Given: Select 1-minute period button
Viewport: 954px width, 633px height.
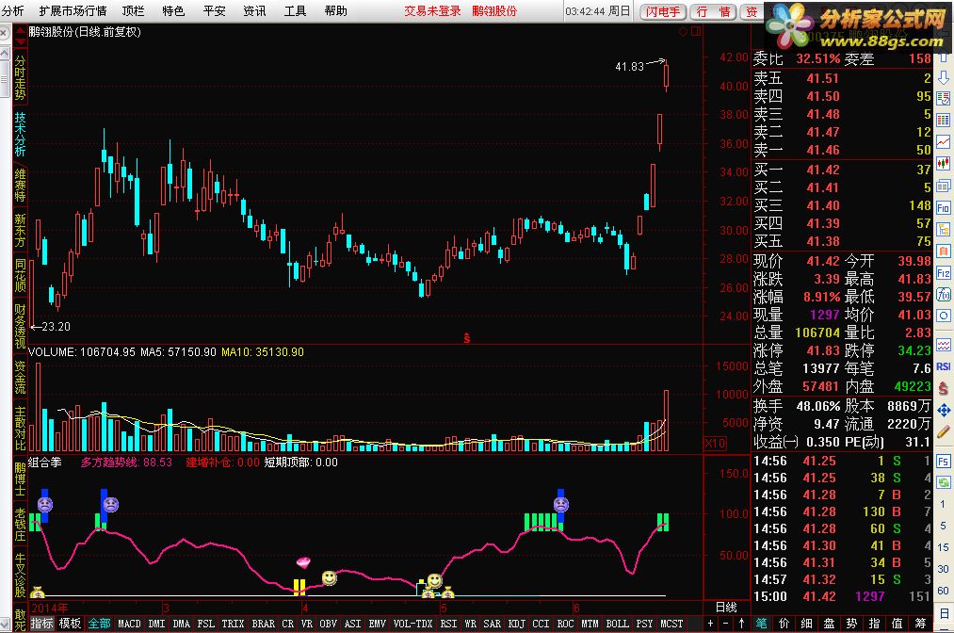Looking at the screenshot, I should pos(943,504).
